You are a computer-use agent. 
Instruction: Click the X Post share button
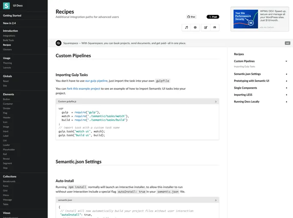click(x=213, y=17)
